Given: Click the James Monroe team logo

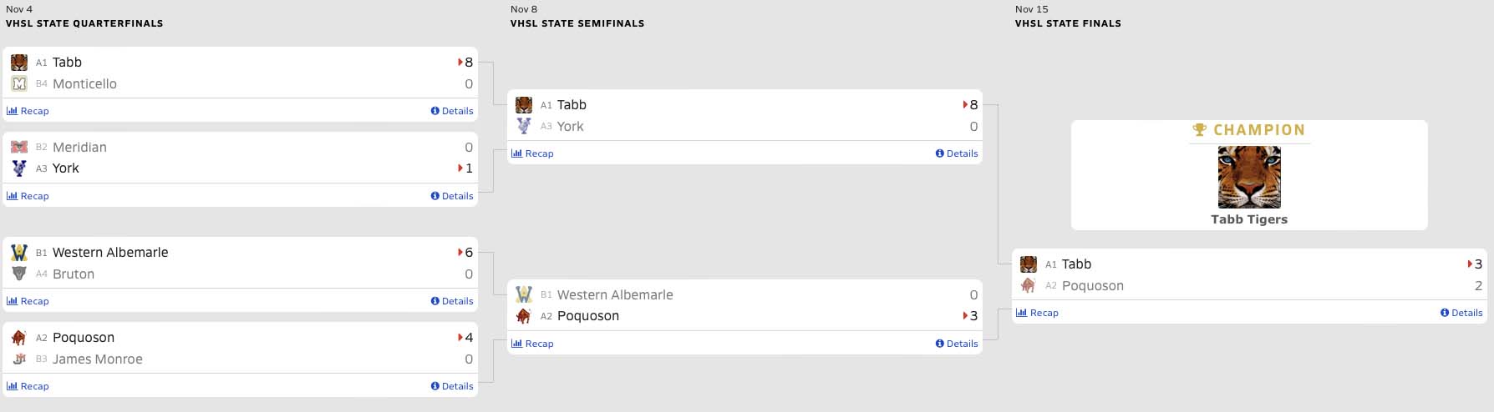Looking at the screenshot, I should 19,359.
